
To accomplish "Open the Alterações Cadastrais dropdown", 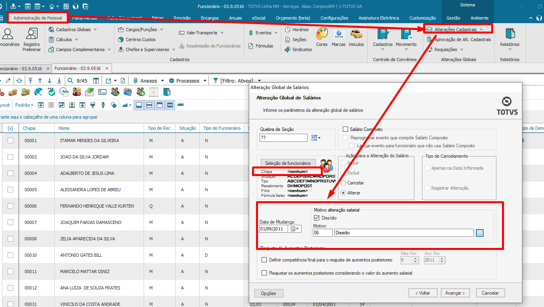I will pyautogui.click(x=481, y=30).
